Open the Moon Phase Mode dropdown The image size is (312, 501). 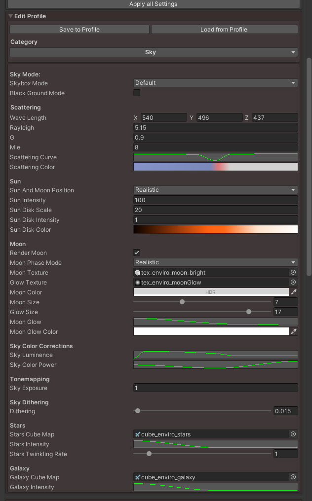pos(215,262)
